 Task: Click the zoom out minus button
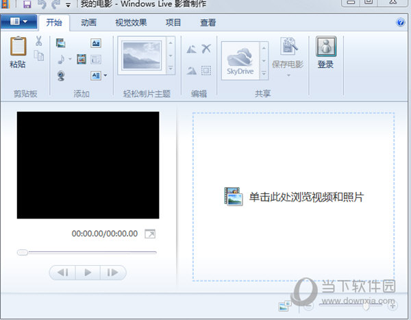[309, 306]
